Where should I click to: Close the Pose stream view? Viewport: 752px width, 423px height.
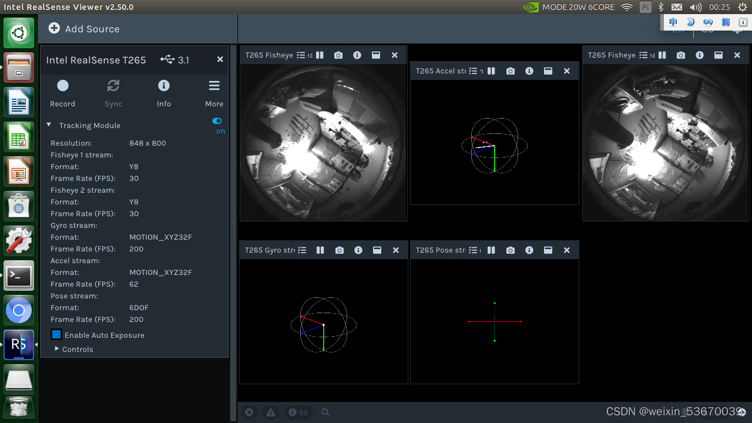[567, 250]
